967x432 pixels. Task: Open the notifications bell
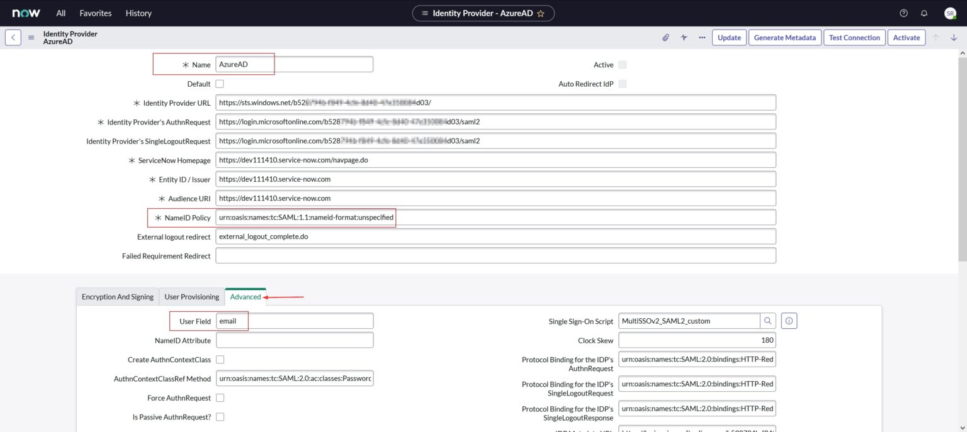tap(924, 13)
